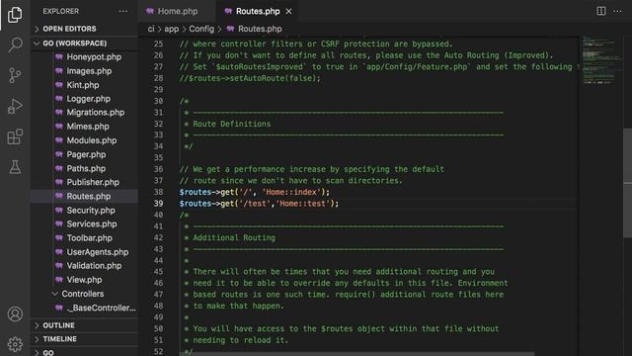The height and width of the screenshot is (356, 632).
Task: Collapse the Controllers folder
Action: click(x=83, y=294)
